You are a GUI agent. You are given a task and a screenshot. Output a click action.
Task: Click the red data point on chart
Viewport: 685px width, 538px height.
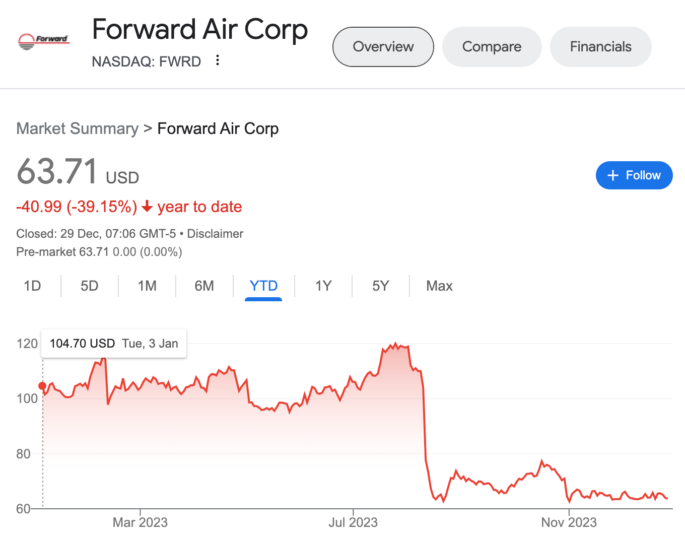point(42,386)
